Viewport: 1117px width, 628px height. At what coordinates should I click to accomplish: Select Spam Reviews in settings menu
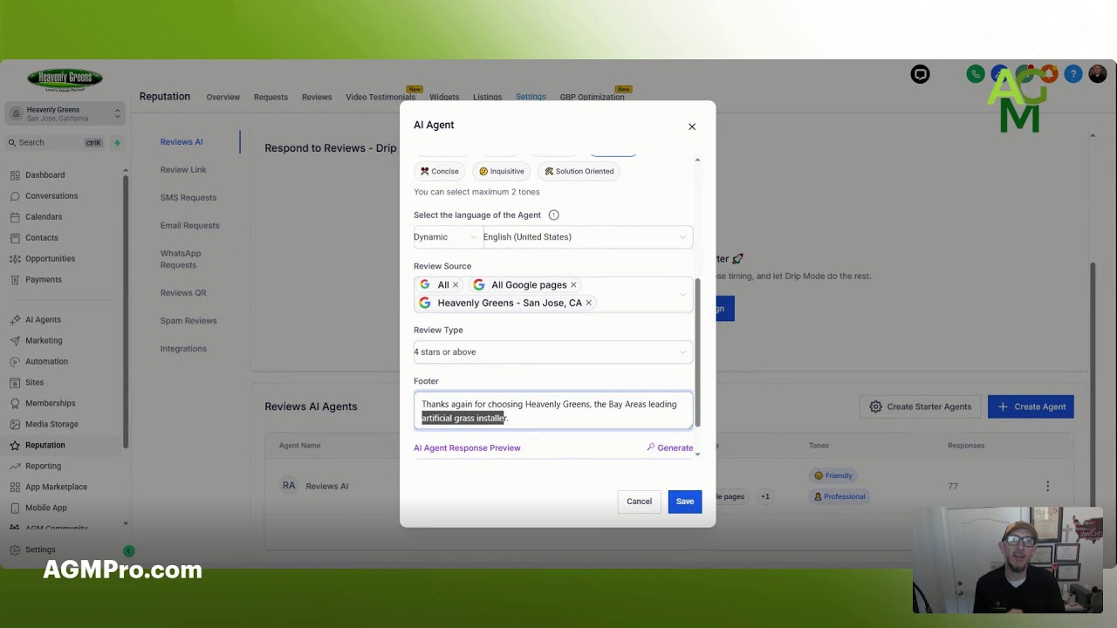pyautogui.click(x=188, y=321)
